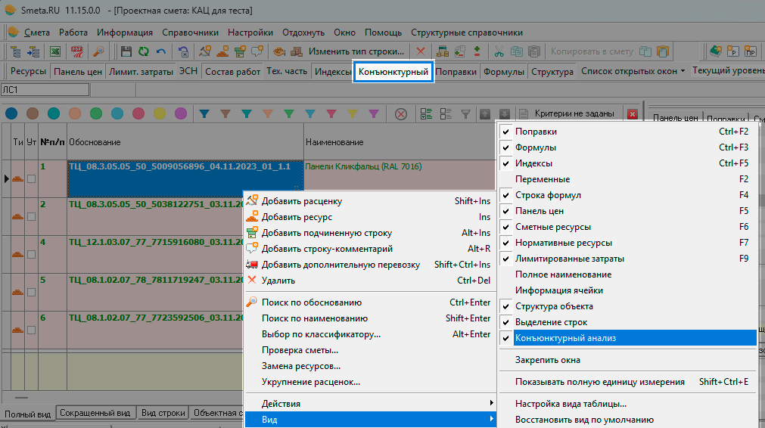Viewport: 765px width, 428px height.
Task: Click the red circled X clear-filter icon
Action: [401, 113]
